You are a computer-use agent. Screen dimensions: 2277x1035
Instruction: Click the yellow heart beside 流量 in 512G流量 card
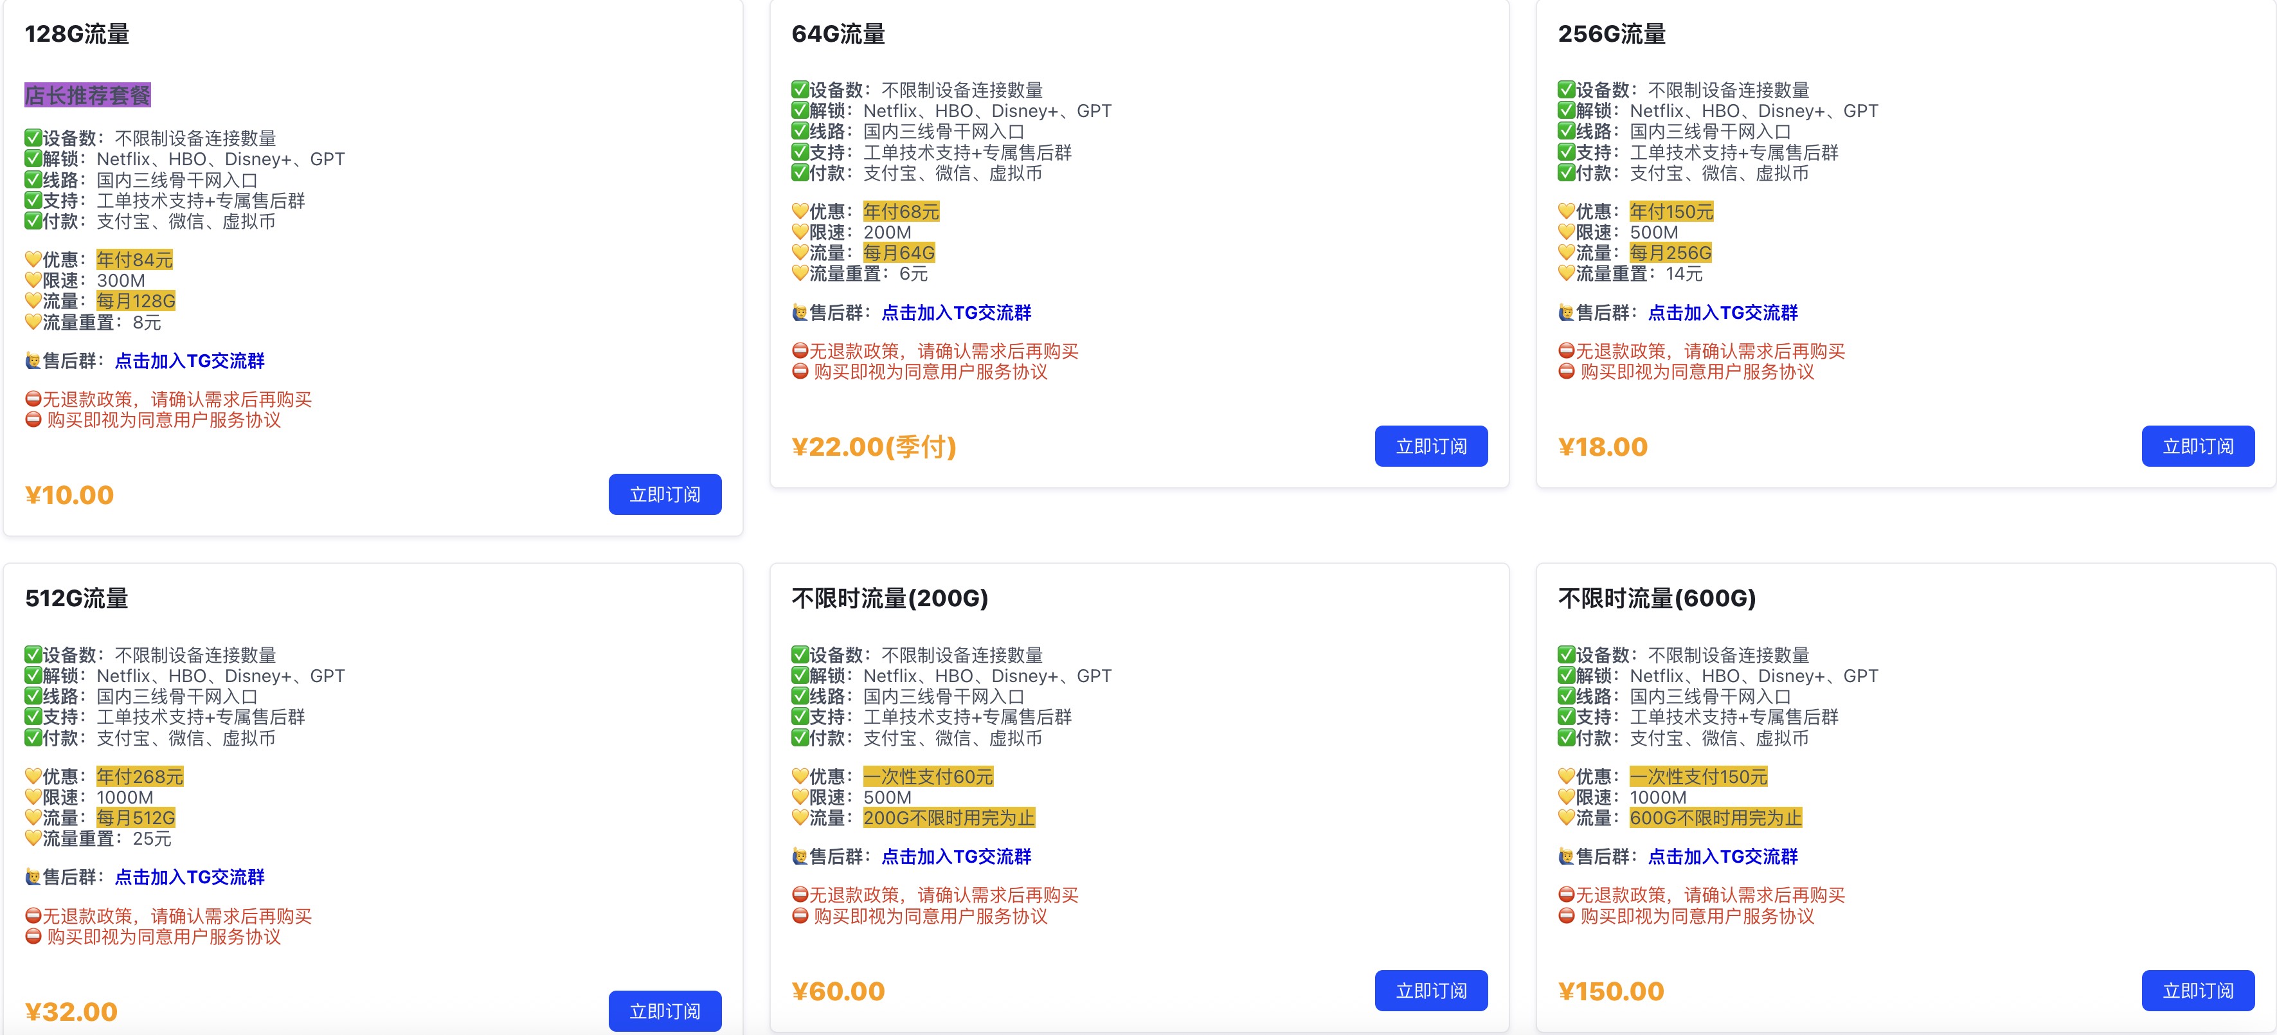(x=33, y=818)
